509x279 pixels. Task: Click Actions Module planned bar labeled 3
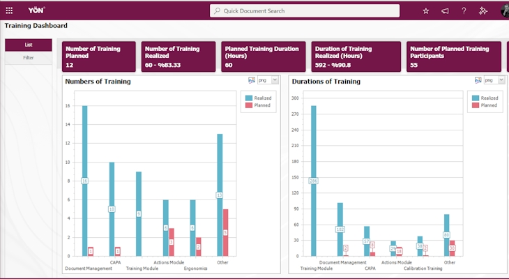pos(172,242)
